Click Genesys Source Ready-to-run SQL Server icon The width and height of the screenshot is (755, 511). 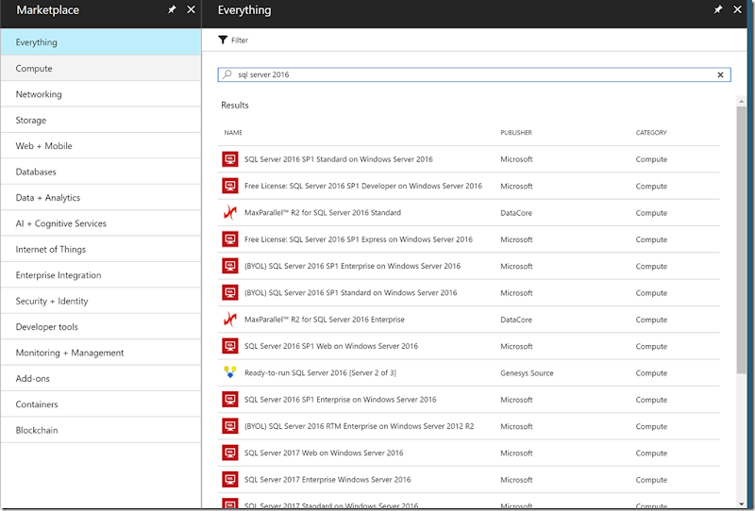click(230, 372)
